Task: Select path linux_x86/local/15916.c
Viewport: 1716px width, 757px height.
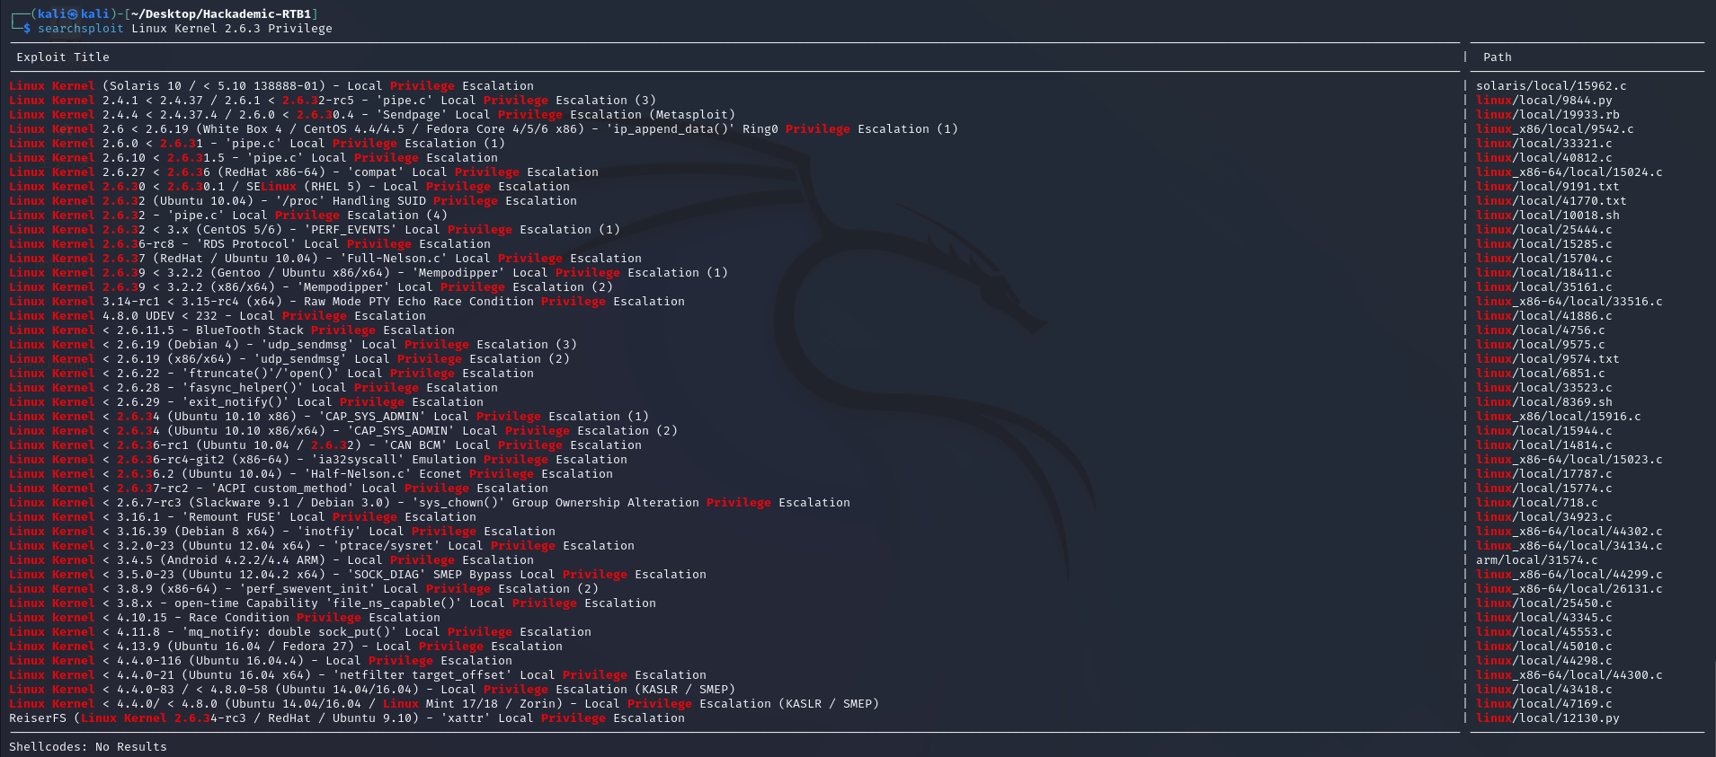Action: coord(1559,417)
